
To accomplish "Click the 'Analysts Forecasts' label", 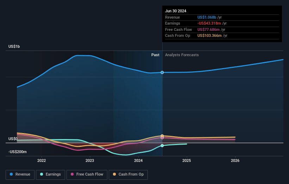I will 182,55.
